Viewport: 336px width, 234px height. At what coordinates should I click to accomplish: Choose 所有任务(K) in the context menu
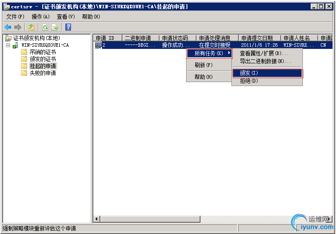pyautogui.click(x=209, y=53)
